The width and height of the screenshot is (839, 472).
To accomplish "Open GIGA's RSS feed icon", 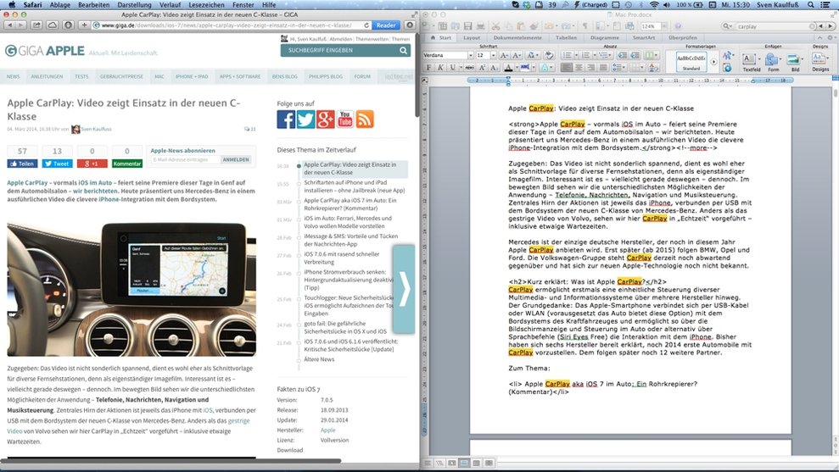I will (365, 119).
